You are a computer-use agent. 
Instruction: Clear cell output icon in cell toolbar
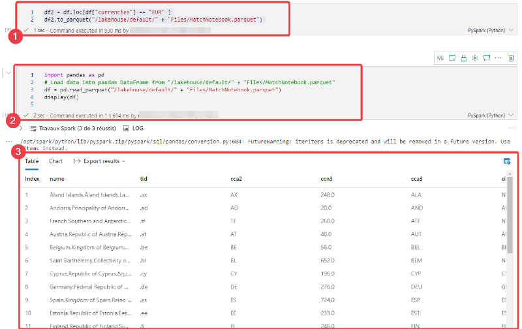(452, 58)
